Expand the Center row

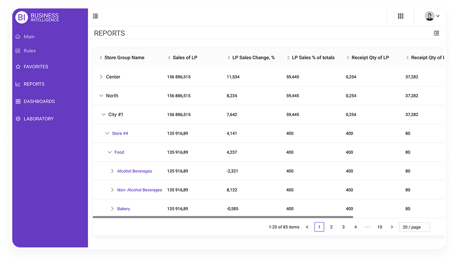[x=101, y=77]
